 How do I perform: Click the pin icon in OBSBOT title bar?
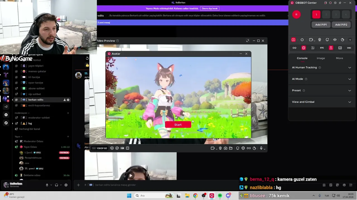[340, 3]
